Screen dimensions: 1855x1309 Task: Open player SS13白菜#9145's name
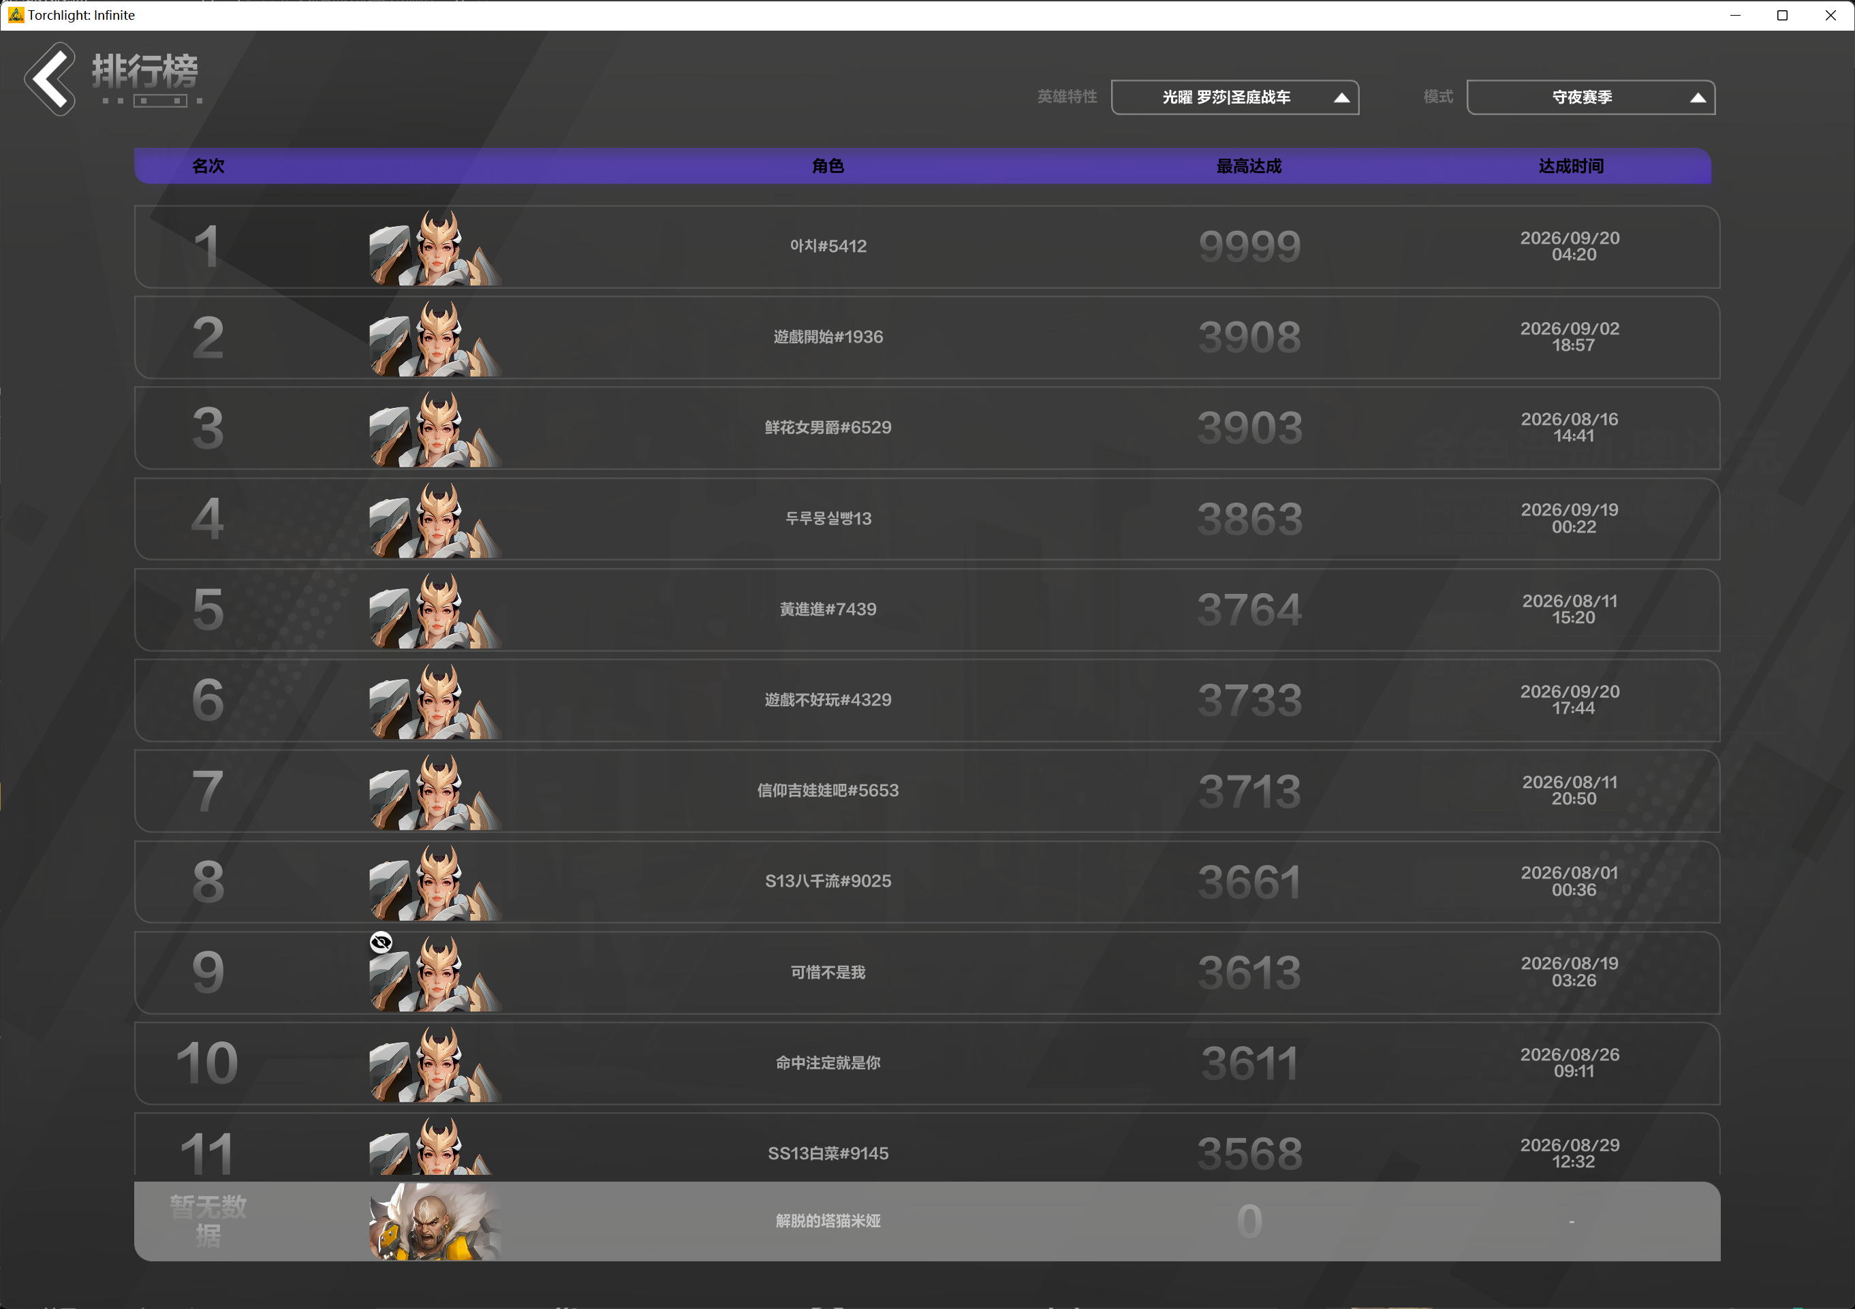[x=828, y=1153]
